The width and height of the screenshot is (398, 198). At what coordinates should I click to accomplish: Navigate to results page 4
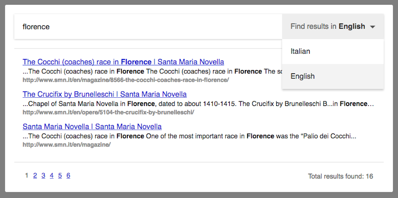click(x=52, y=175)
